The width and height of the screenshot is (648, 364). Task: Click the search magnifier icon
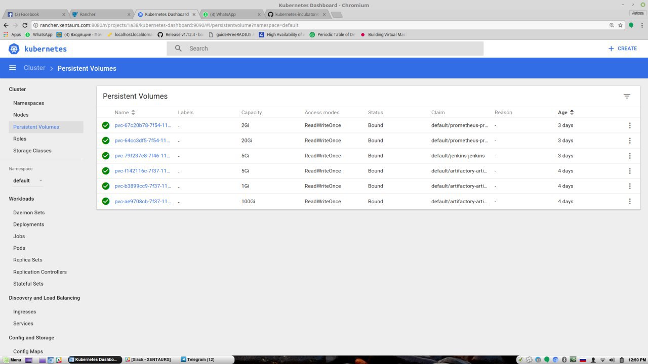tap(178, 49)
